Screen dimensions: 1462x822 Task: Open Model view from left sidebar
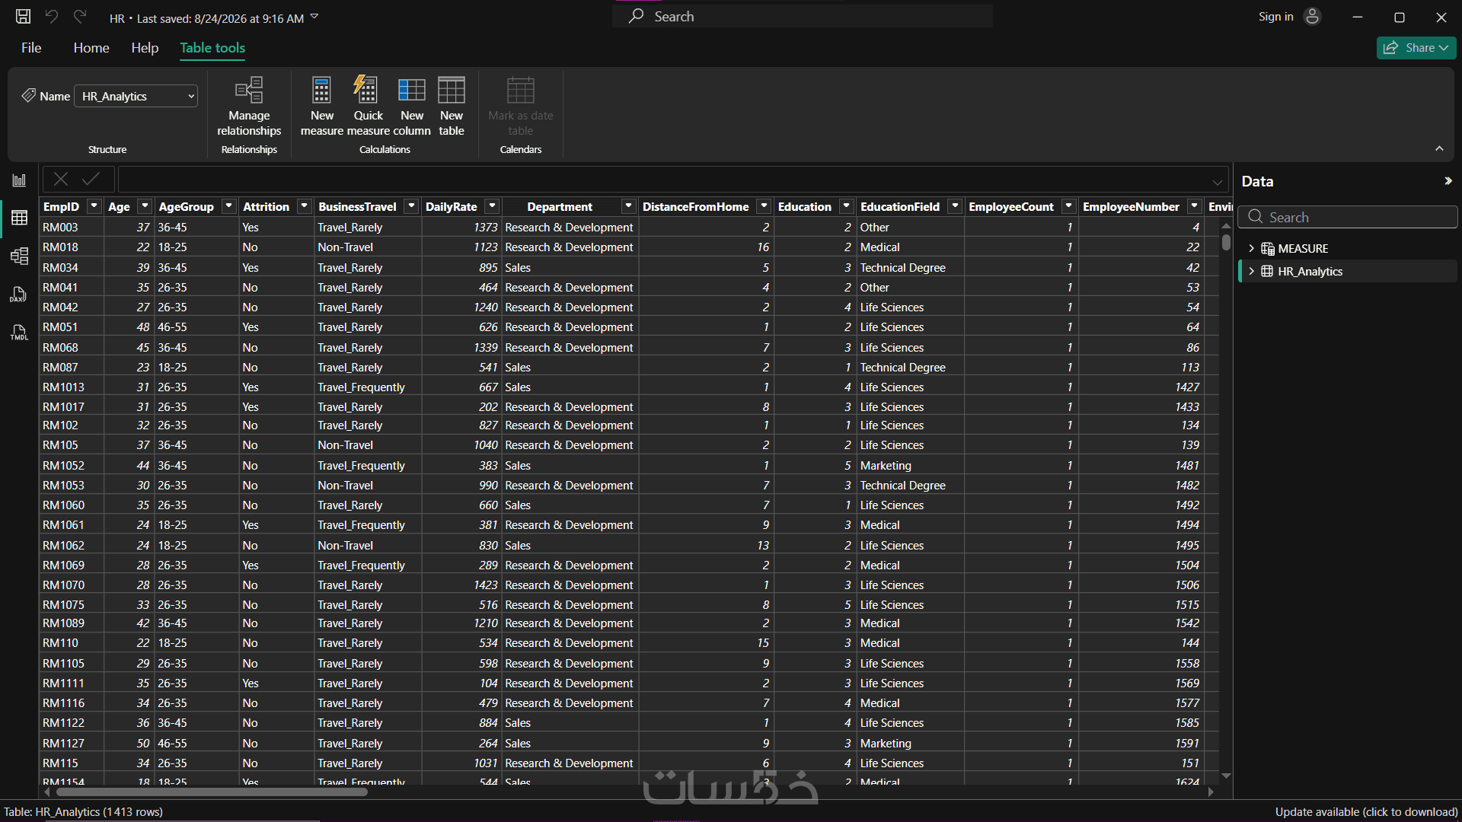[x=19, y=256]
